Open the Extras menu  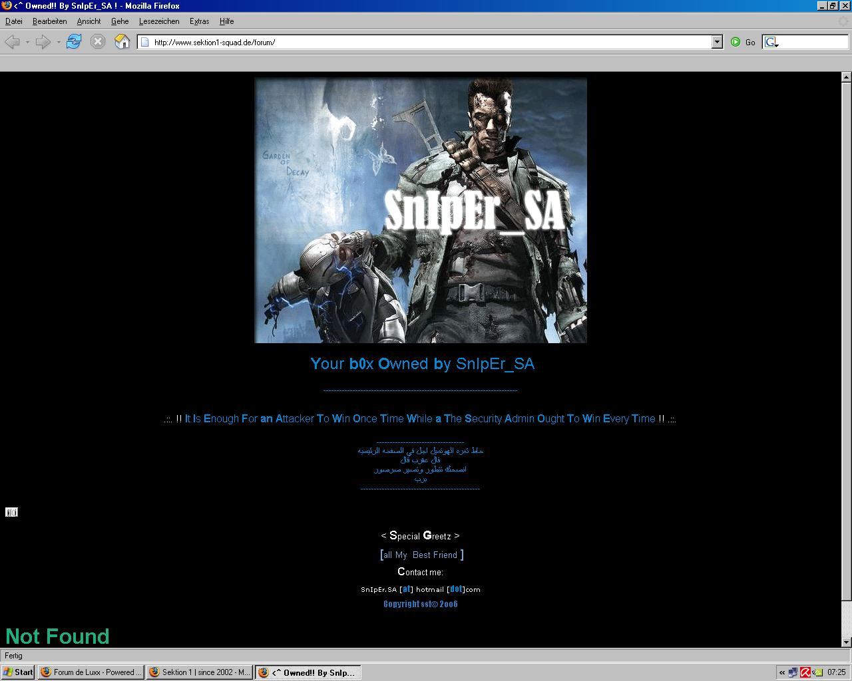tap(199, 21)
